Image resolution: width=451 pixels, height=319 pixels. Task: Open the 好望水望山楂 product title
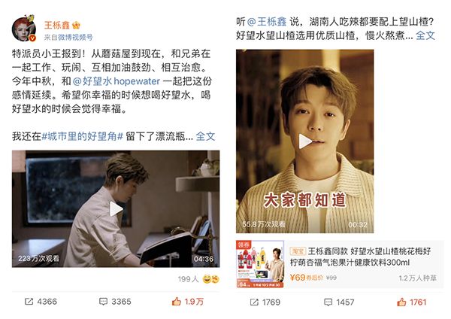360,257
